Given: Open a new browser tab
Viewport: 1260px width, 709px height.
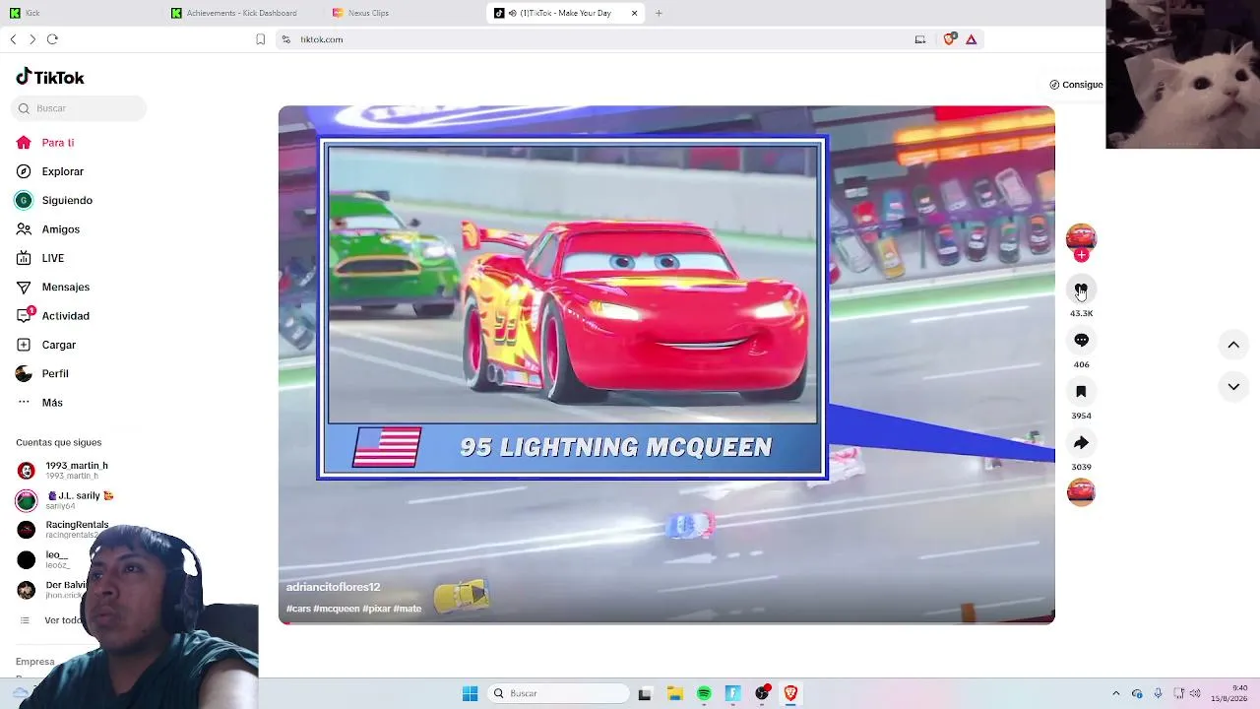Looking at the screenshot, I should [659, 13].
